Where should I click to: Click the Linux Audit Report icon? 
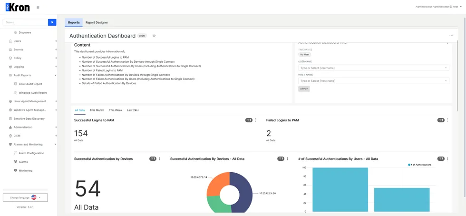pos(15,84)
